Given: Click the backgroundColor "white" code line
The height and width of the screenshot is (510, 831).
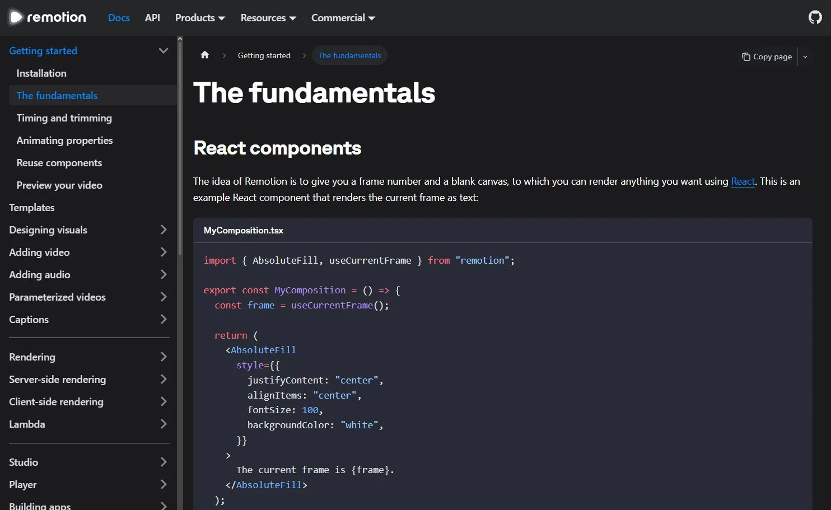Looking at the screenshot, I should [x=315, y=425].
